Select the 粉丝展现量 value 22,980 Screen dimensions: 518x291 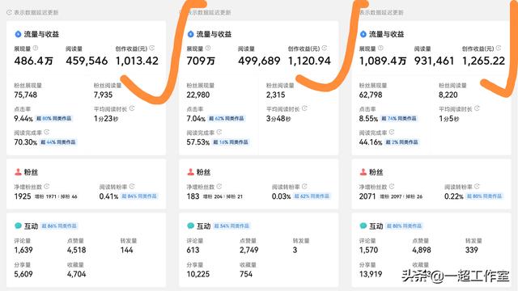(x=197, y=95)
